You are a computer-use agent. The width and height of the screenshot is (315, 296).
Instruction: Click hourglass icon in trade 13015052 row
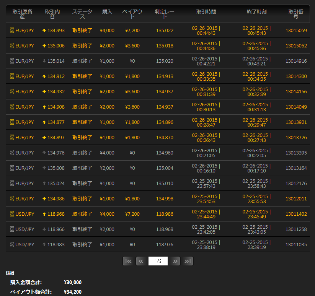(12, 46)
